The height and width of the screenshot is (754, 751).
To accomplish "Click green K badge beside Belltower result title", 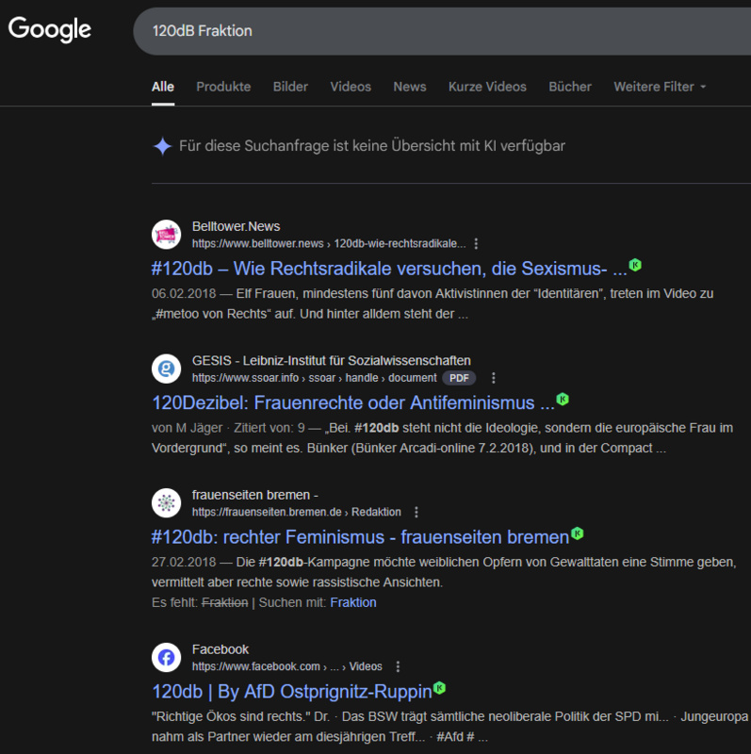I will coord(635,265).
